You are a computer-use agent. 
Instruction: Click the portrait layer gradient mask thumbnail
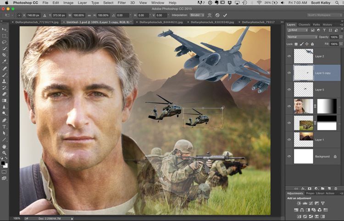tap(327, 106)
